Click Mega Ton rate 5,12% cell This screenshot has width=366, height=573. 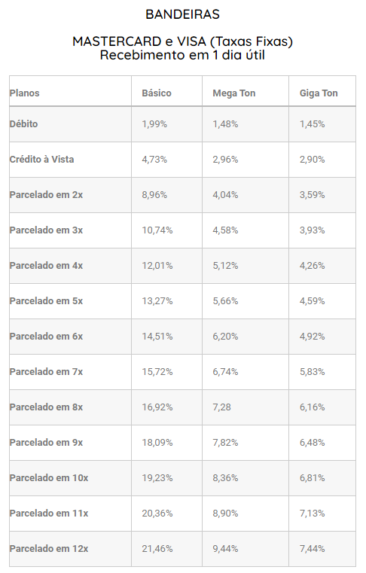point(246,266)
